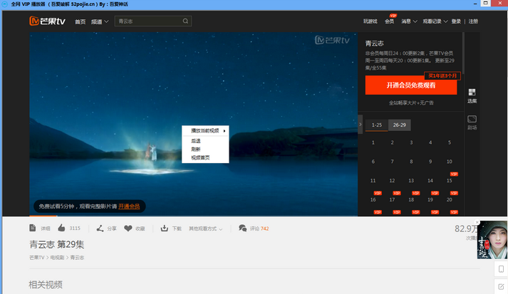Click the search magnifier icon
Viewport: 508px width, 294px height.
click(186, 21)
